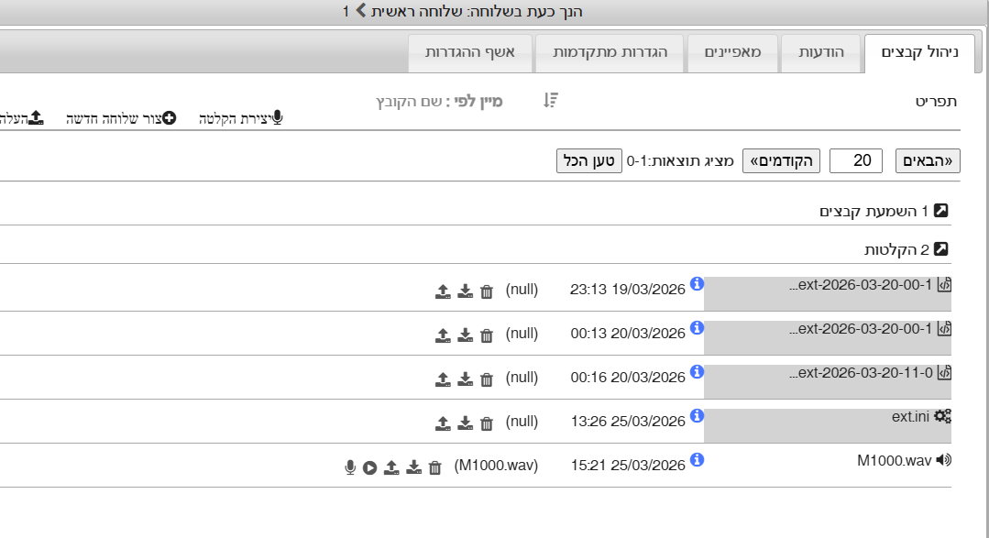989x538 pixels.
Task: Delete the file dated 00:13 20/03/2026
Action: (487, 335)
